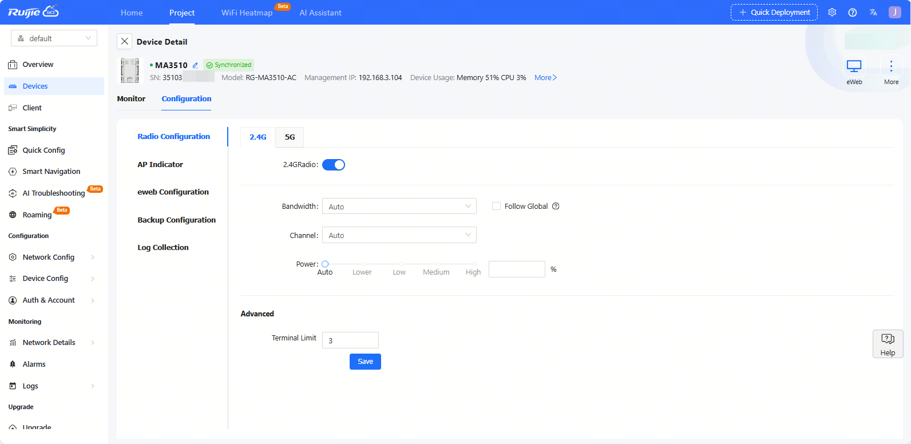Open the Bandwidth dropdown
This screenshot has width=911, height=444.
399,207
